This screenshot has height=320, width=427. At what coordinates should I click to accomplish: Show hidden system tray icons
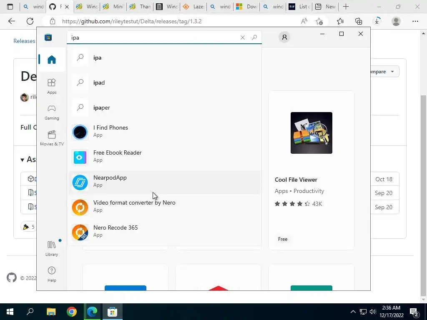(x=353, y=312)
